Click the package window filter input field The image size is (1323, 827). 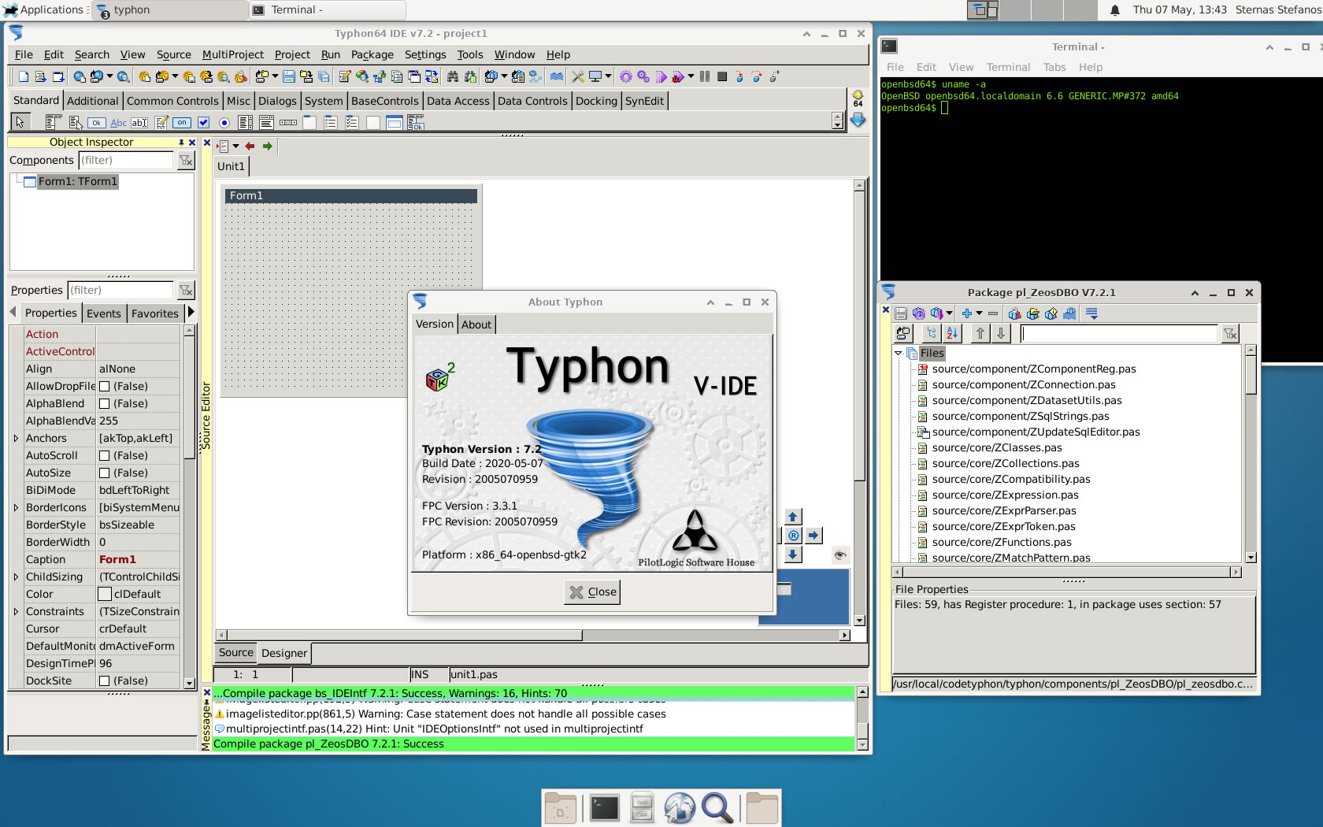coord(1119,334)
